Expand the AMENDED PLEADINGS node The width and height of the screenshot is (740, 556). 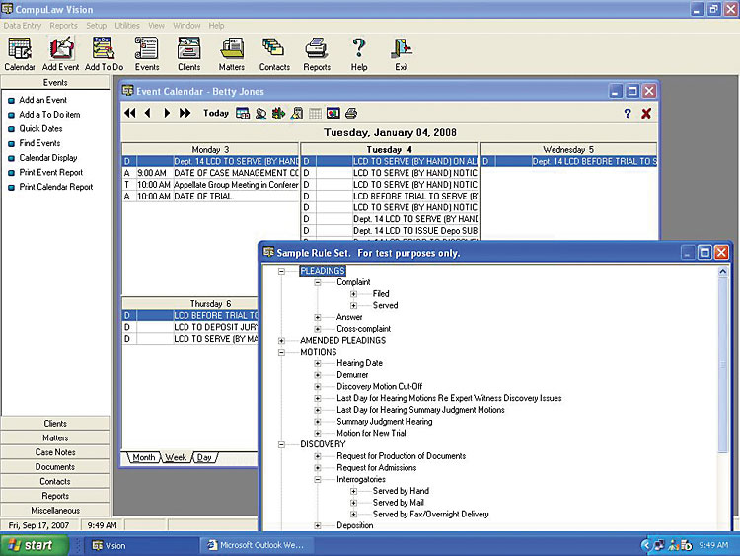point(282,341)
